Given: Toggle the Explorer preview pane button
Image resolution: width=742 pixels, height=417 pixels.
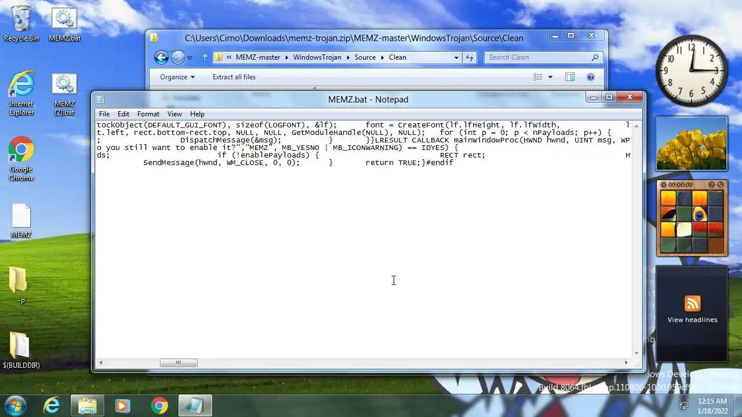Looking at the screenshot, I should tap(570, 77).
